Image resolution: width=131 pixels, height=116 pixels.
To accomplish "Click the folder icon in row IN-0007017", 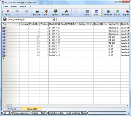I will tap(3, 34).
